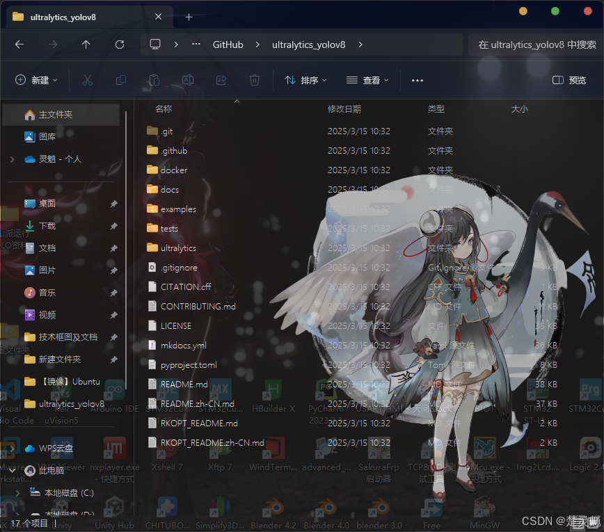Open the 排序 (Sort) dropdown

tap(305, 80)
